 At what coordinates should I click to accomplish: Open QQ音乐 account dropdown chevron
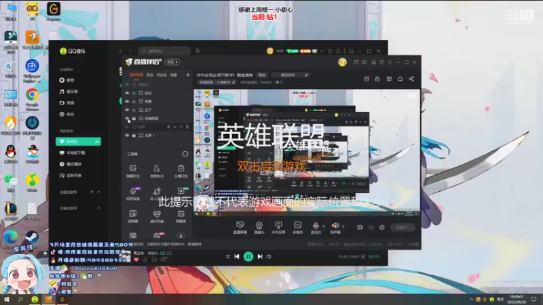pos(321,51)
